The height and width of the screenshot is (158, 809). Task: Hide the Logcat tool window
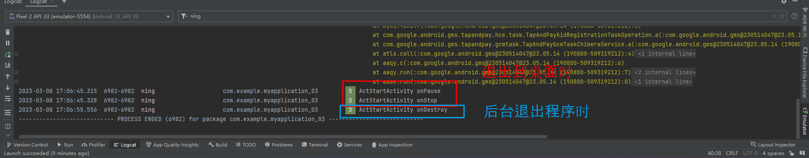(795, 2)
